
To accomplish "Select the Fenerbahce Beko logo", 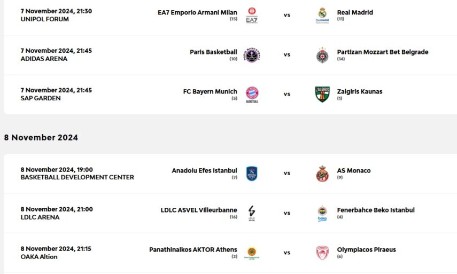I will 322,213.
